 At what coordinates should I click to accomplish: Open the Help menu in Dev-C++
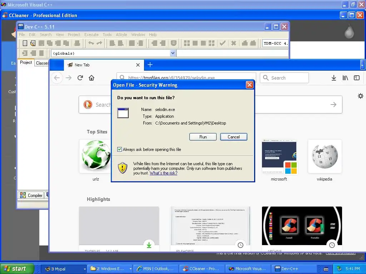pyautogui.click(x=153, y=35)
